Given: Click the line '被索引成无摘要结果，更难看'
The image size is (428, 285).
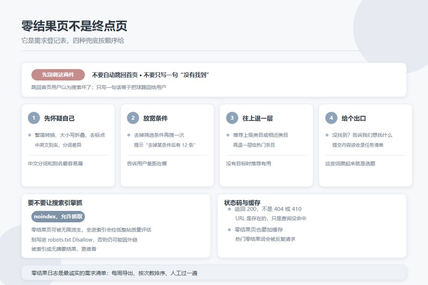Looking at the screenshot, I should (64, 249).
